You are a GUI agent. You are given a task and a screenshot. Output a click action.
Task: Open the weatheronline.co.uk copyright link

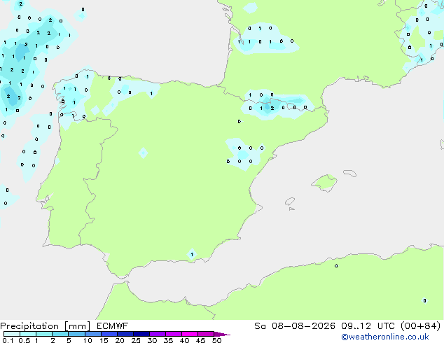(384, 337)
